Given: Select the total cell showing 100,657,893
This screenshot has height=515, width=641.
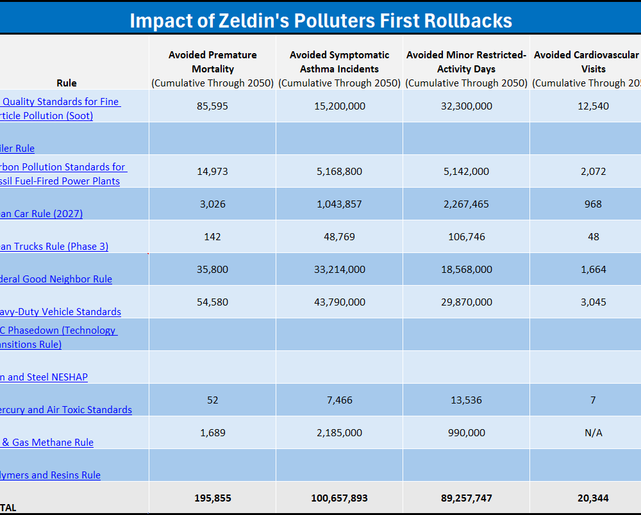Looking at the screenshot, I should 339,498.
